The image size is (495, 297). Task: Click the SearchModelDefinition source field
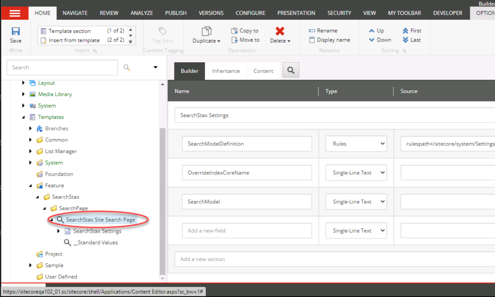(x=448, y=144)
